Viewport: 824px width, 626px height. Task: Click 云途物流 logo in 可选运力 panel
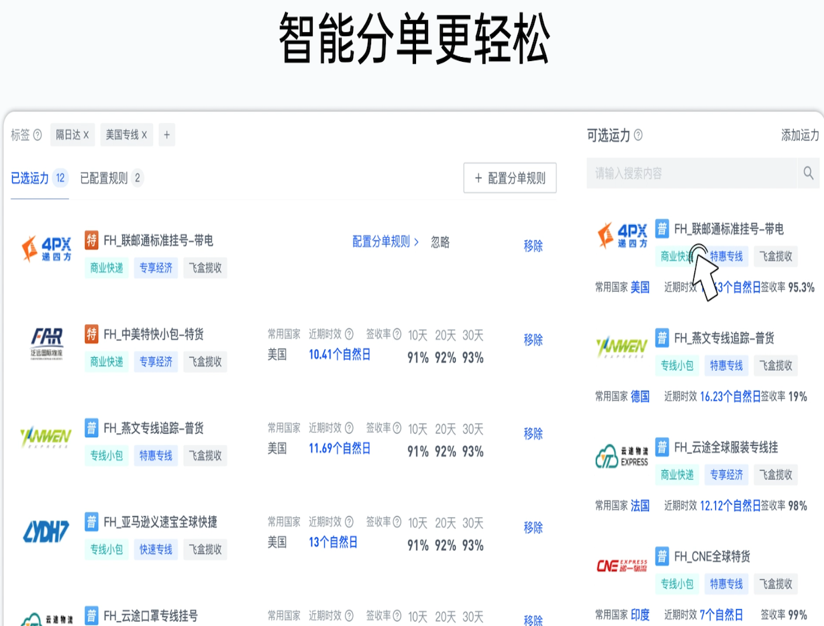622,456
